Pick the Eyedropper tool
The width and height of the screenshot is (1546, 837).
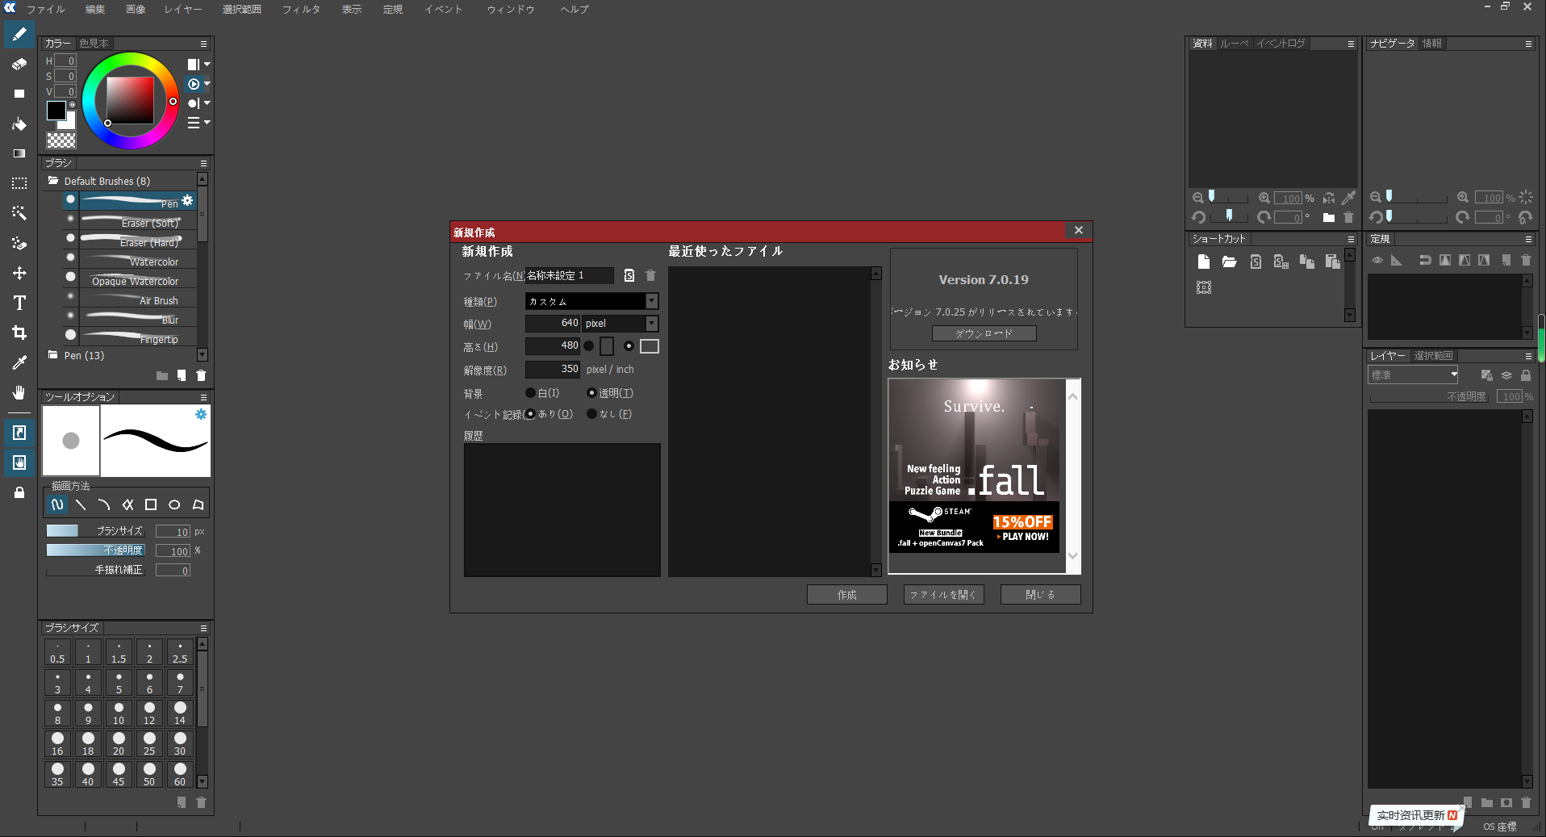[19, 362]
